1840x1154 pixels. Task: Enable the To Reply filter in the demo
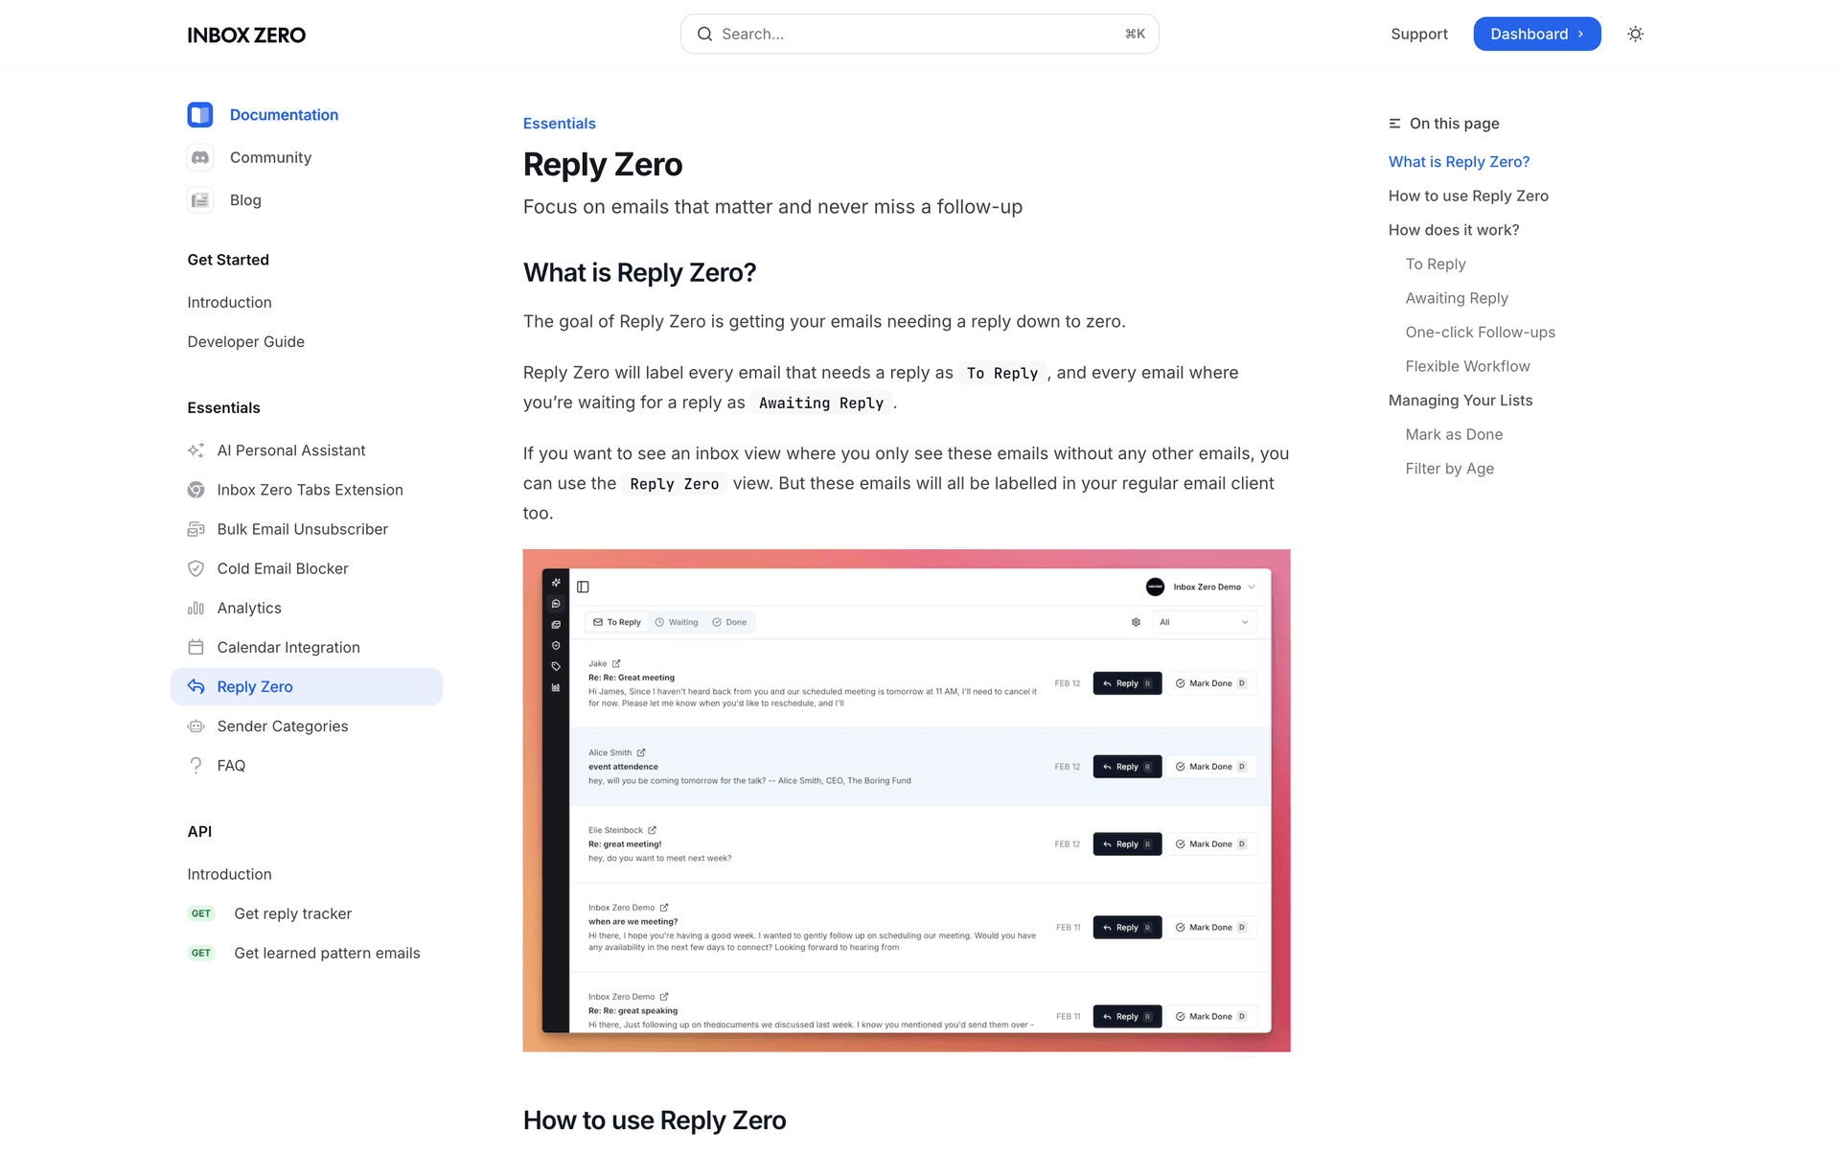pyautogui.click(x=616, y=621)
